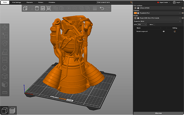Select the Seam painting dotted cube tool

click(x=5, y=76)
